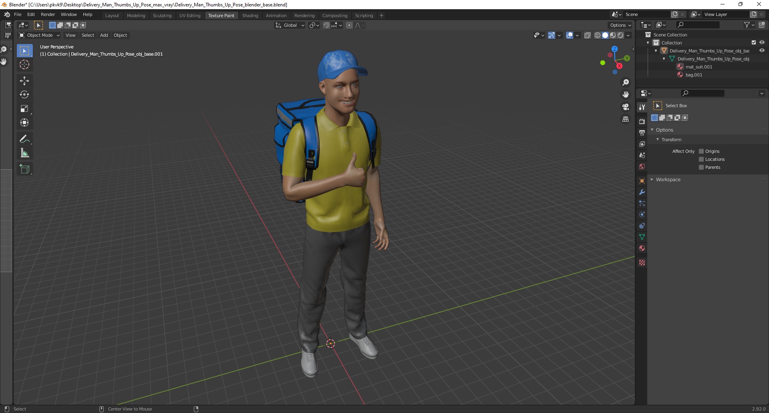Open the shading options dropdown arrow
The height and width of the screenshot is (413, 769).
pos(628,35)
